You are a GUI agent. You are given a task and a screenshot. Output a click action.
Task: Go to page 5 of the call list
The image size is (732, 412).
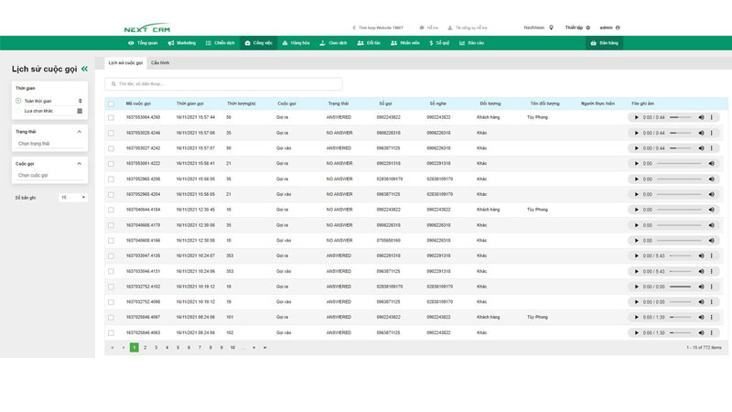(178, 348)
